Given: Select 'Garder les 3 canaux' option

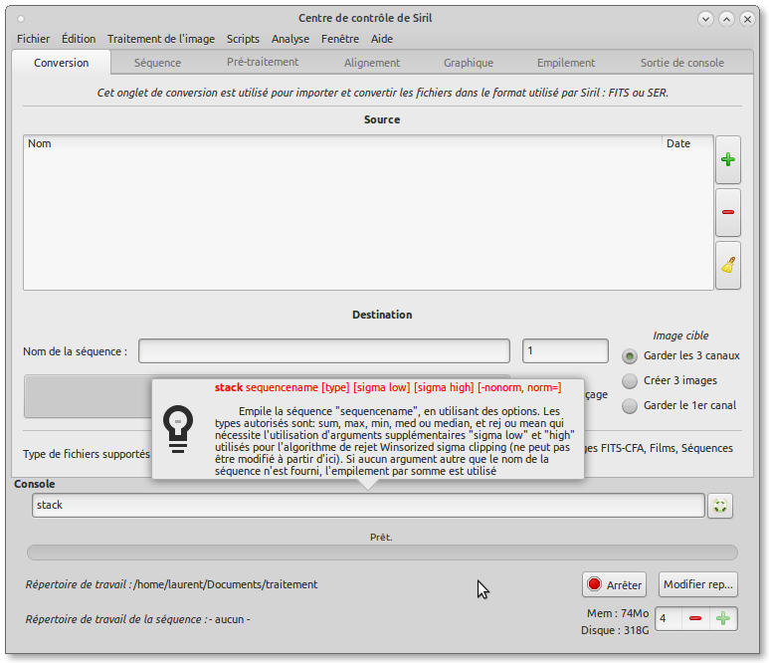Looking at the screenshot, I should click(x=630, y=355).
